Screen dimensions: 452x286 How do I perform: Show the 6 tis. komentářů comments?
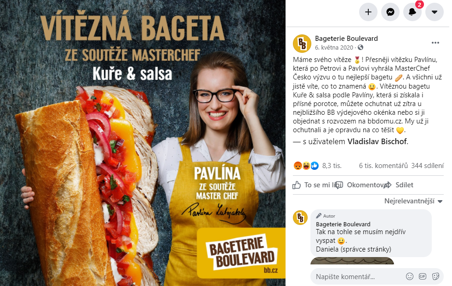tap(383, 166)
